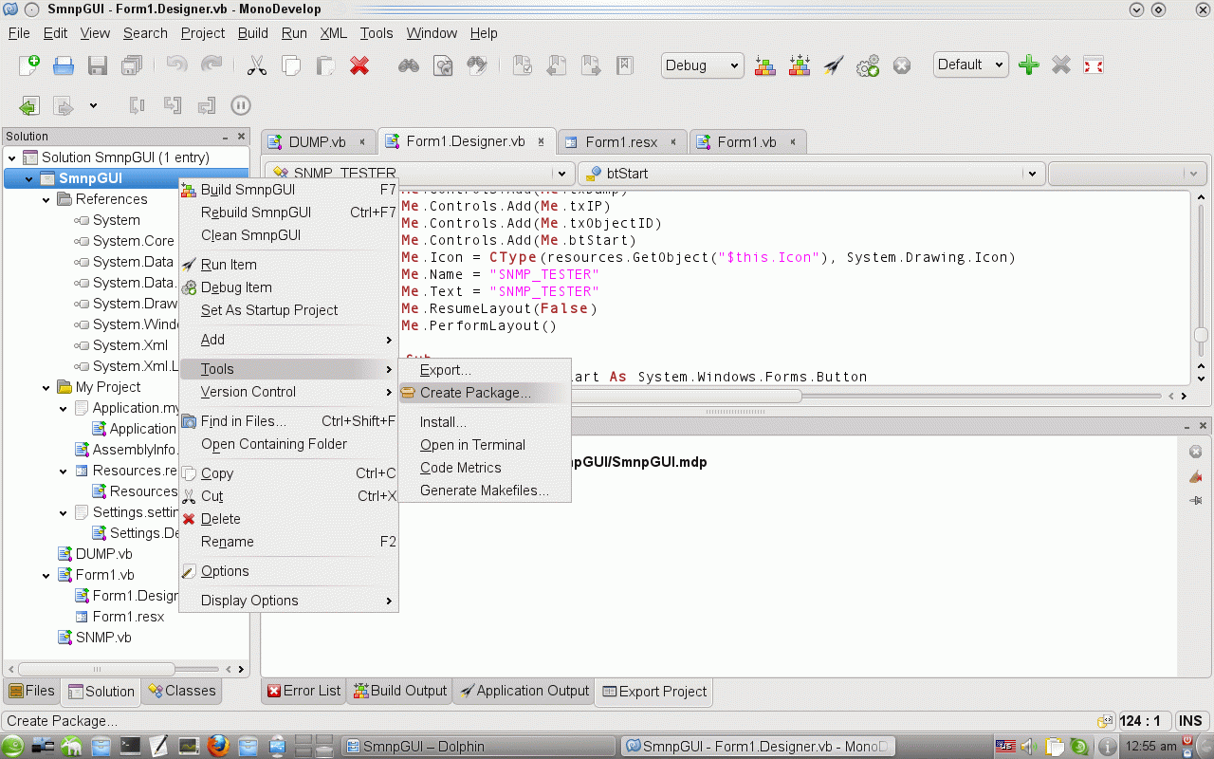Click the Run rocket icon in the toolbar
1214x759 pixels.
(834, 65)
